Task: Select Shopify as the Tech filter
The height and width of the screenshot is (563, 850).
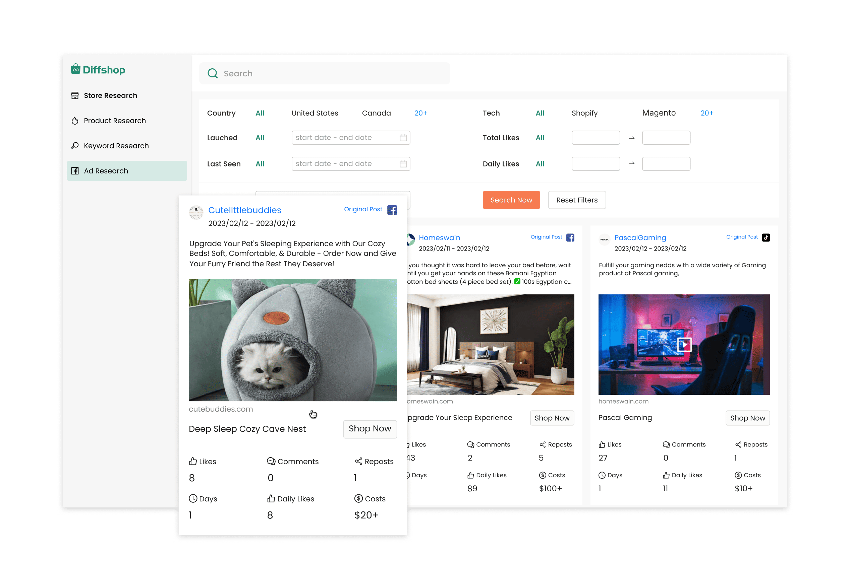Action: [584, 113]
